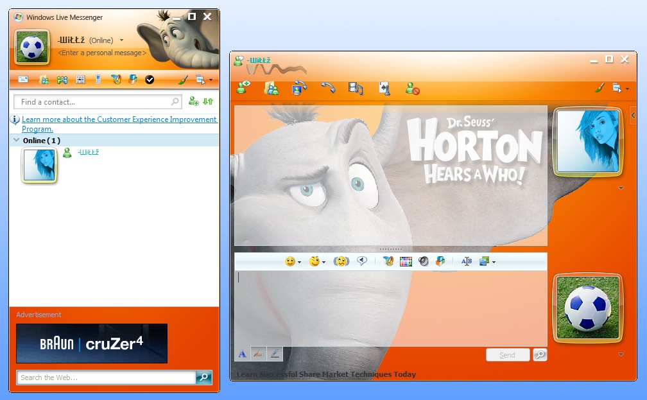Viewport: 647px width, 400px height.
Task: Click the contact's large display picture in conversation
Action: click(587, 142)
